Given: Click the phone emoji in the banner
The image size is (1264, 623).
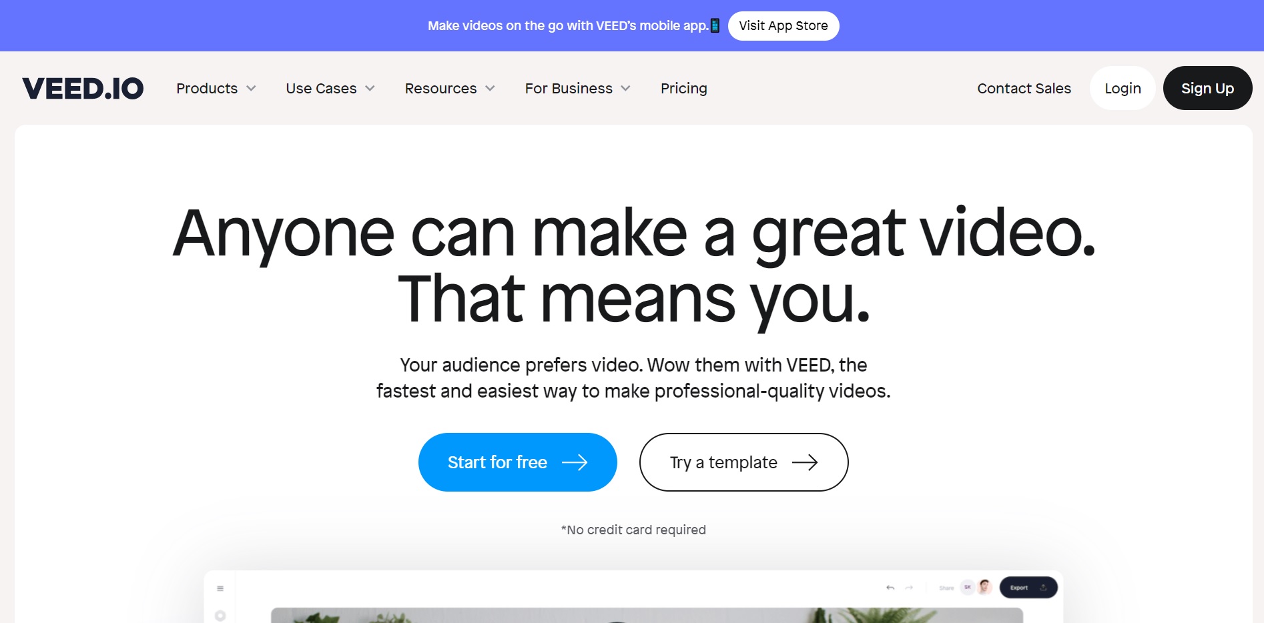Looking at the screenshot, I should click(715, 26).
